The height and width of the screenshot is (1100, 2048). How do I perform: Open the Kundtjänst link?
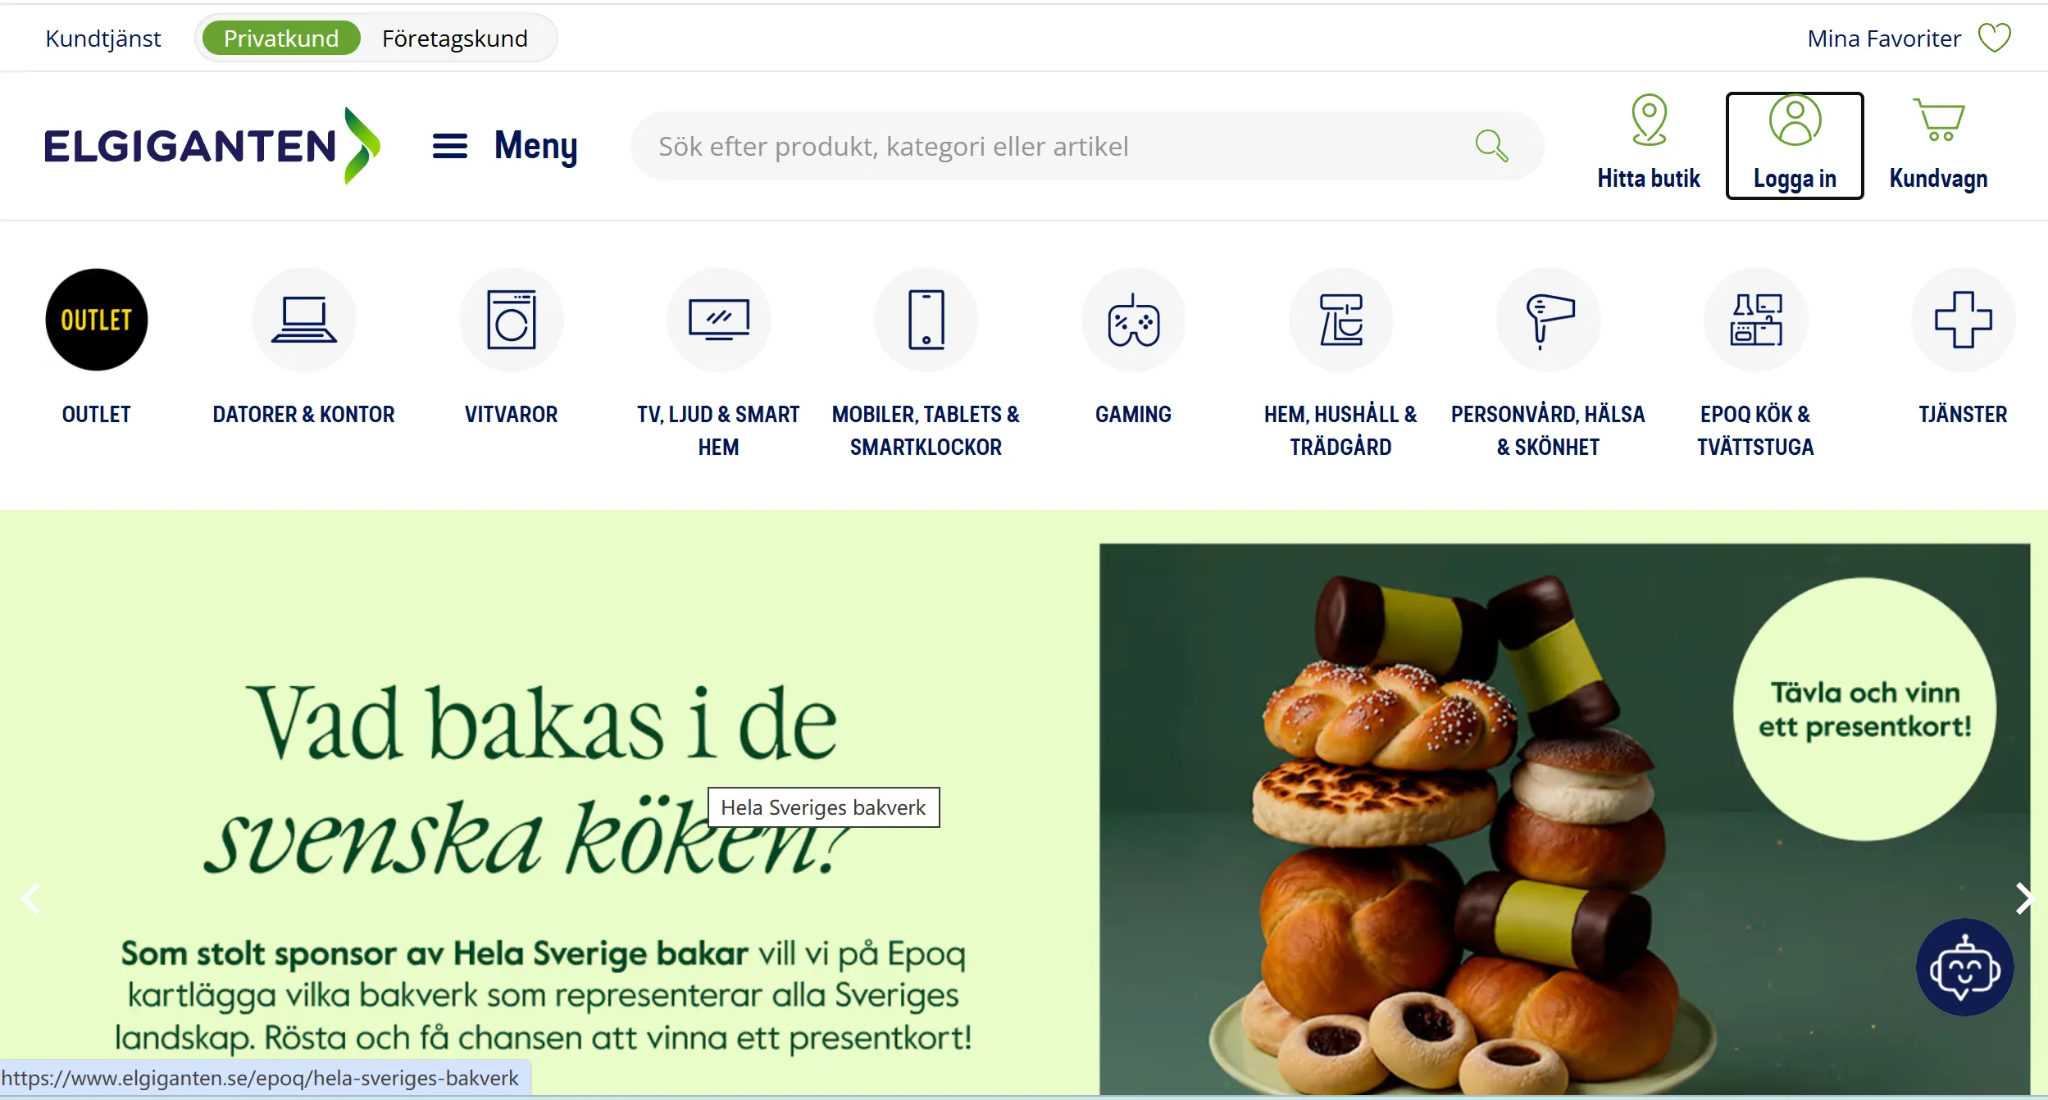tap(103, 39)
